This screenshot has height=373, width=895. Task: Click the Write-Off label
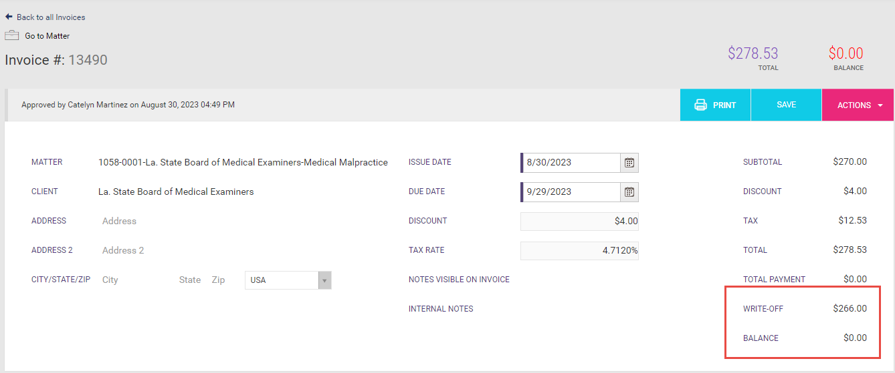763,309
